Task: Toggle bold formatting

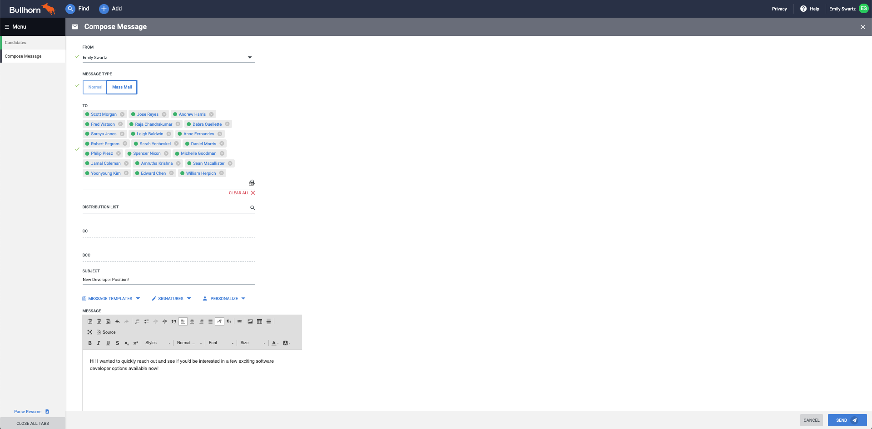Action: pos(90,343)
